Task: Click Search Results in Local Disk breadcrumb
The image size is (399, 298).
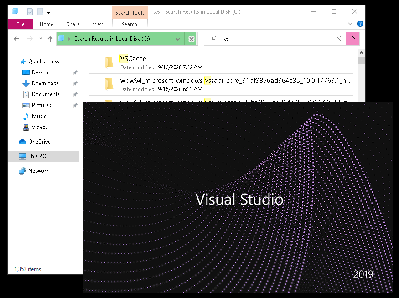Action: [x=112, y=39]
